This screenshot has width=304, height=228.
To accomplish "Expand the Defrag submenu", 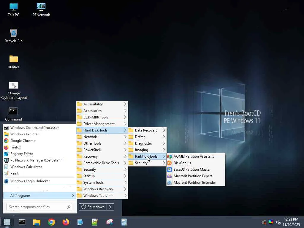I will [147, 137].
